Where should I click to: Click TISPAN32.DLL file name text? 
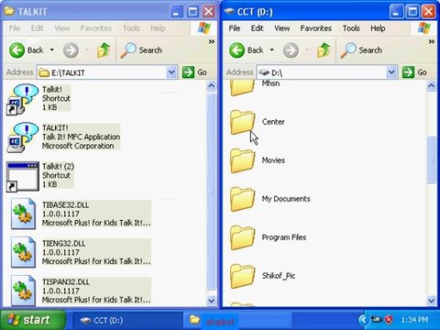[x=66, y=281]
